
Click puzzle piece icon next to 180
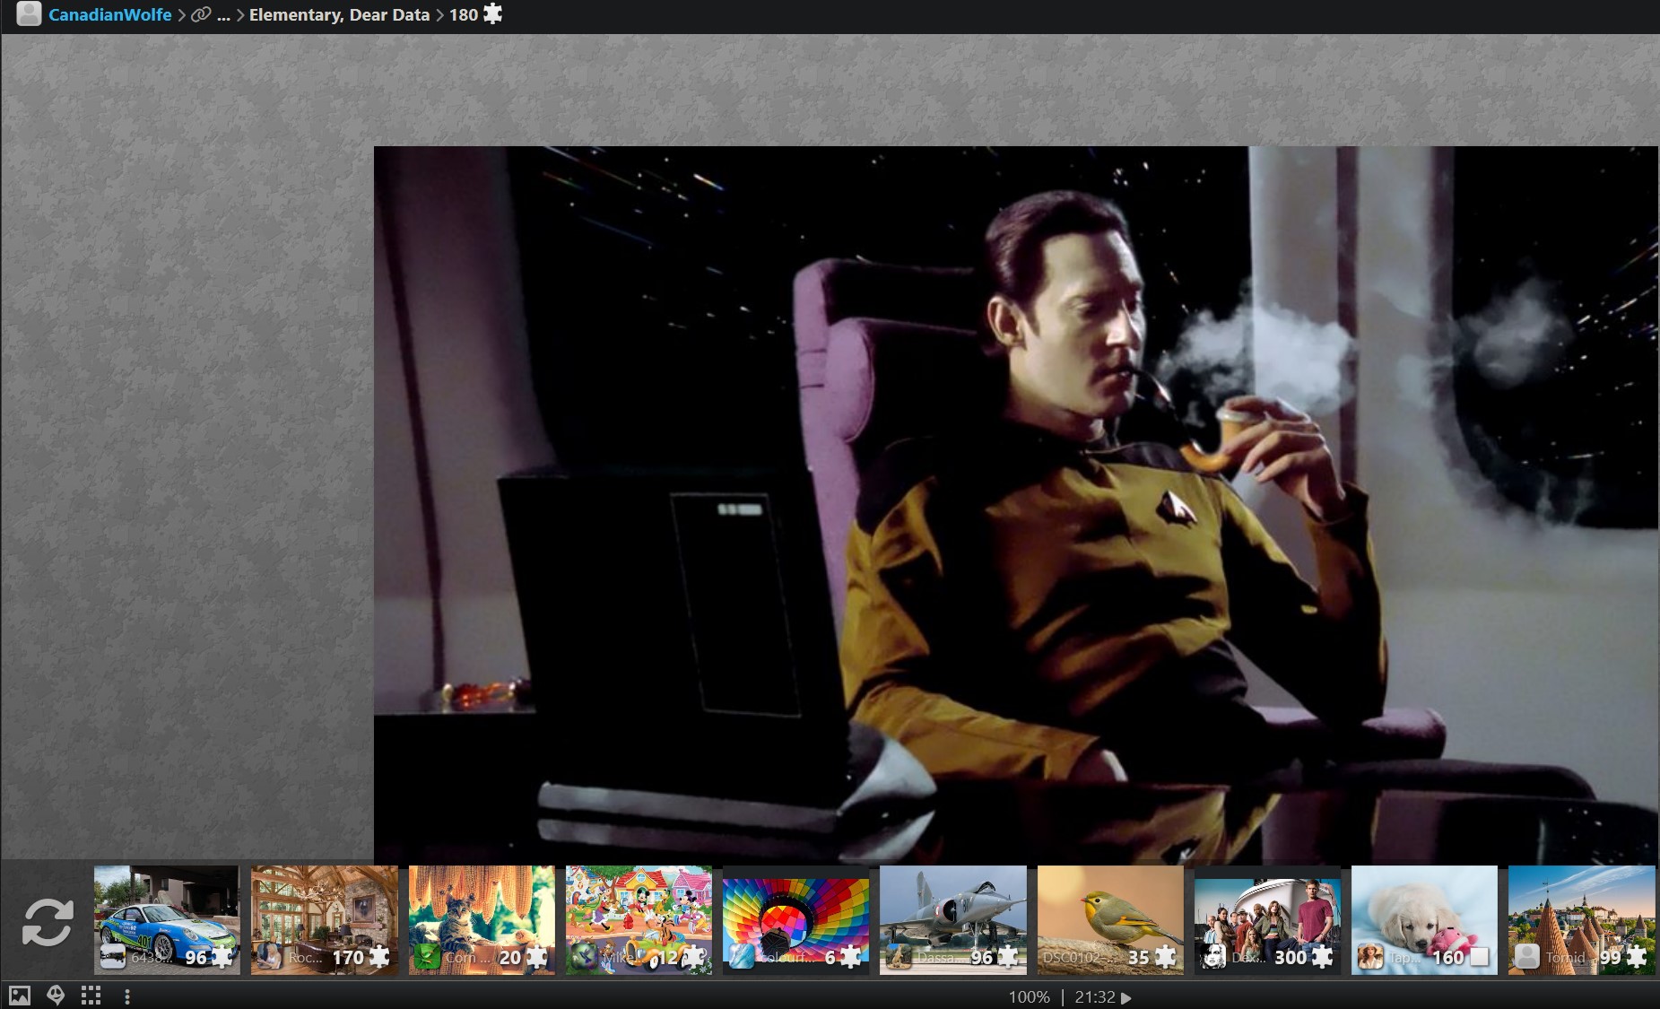pos(492,13)
